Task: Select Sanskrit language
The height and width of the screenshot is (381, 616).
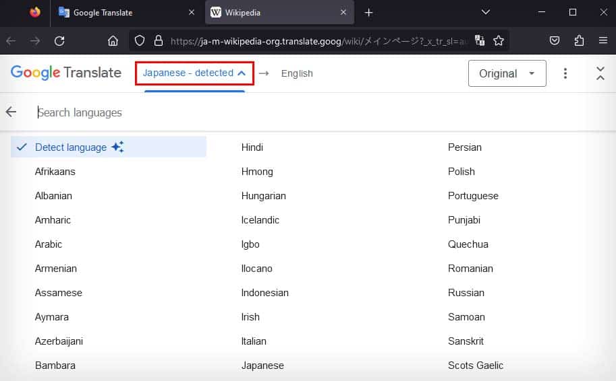Action: tap(466, 341)
